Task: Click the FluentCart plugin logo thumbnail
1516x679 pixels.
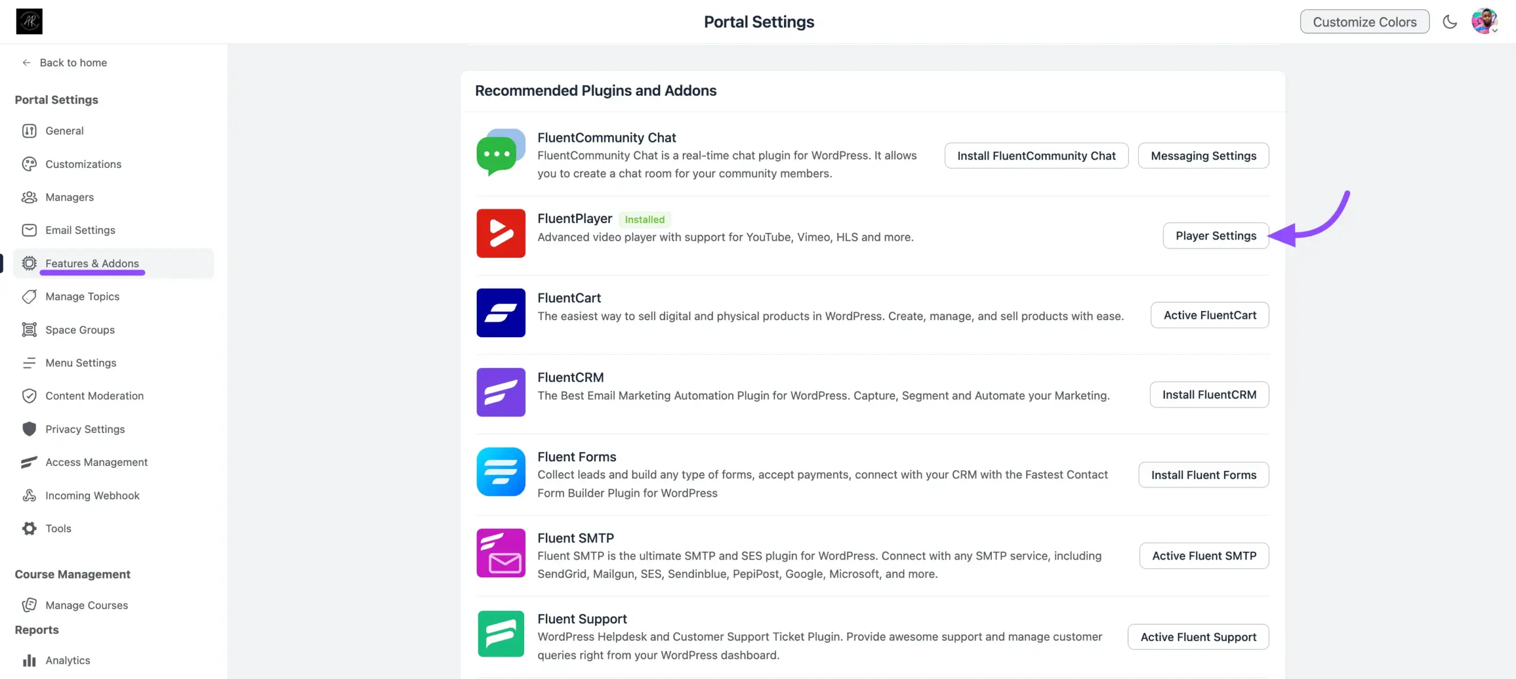Action: [500, 313]
